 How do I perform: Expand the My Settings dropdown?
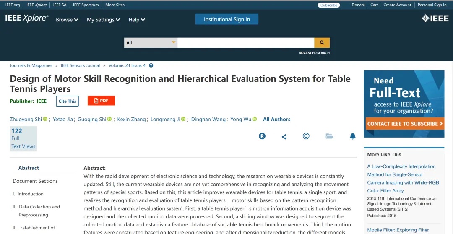103,20
